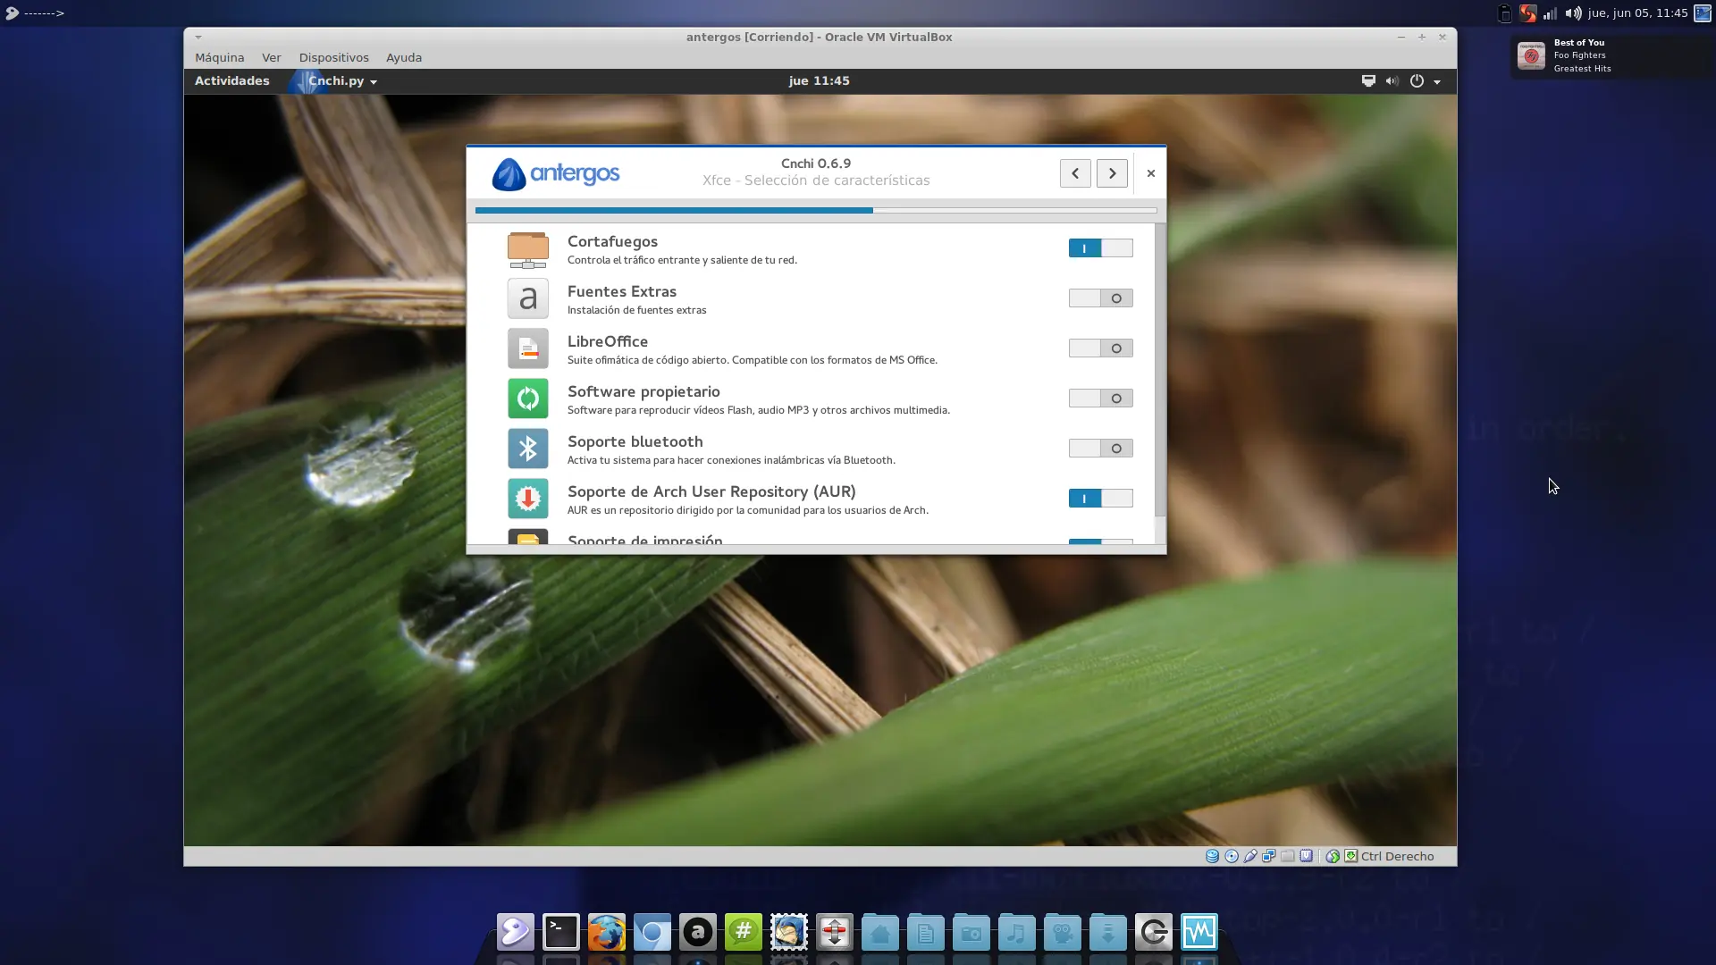Open the GNOME power menu dropdown arrow

click(x=1437, y=81)
